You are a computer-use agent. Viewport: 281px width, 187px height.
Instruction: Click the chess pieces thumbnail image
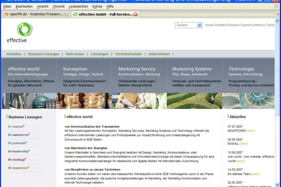84,101
